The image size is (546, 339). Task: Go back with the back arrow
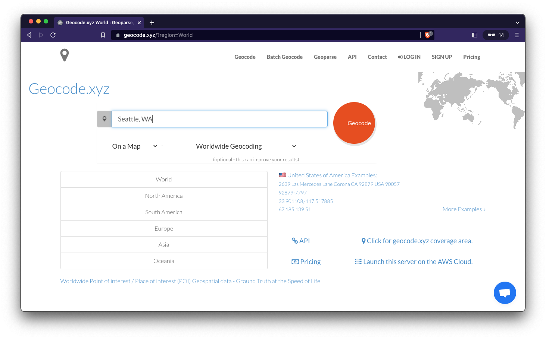29,35
